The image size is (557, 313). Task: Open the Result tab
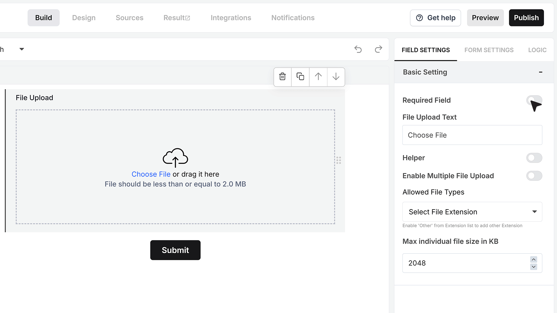point(177,18)
